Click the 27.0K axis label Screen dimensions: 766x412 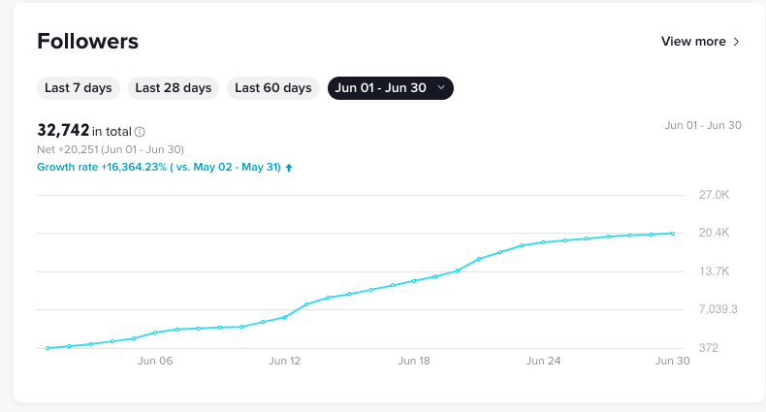coord(714,195)
